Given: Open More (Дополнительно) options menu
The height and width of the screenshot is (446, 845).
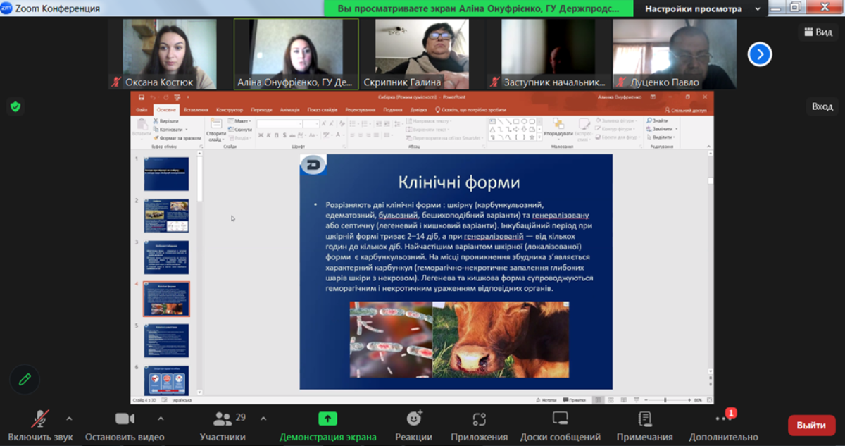Looking at the screenshot, I should [723, 419].
